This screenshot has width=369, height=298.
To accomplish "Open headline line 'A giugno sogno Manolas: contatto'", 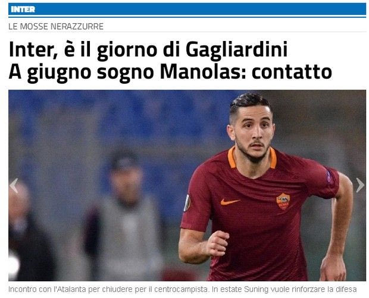I will click(x=170, y=72).
